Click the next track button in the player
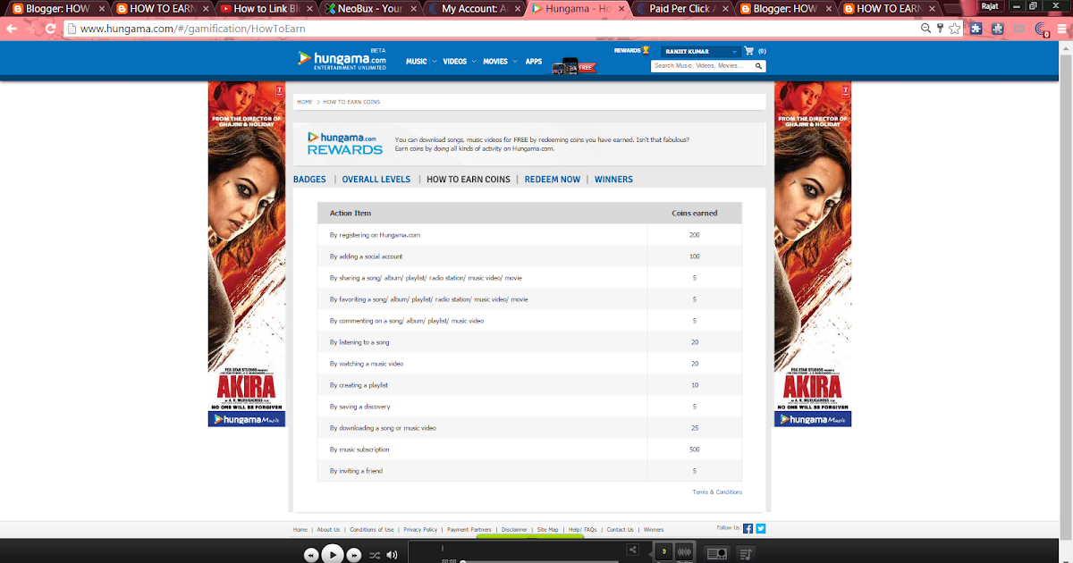This screenshot has width=1073, height=563. point(353,555)
